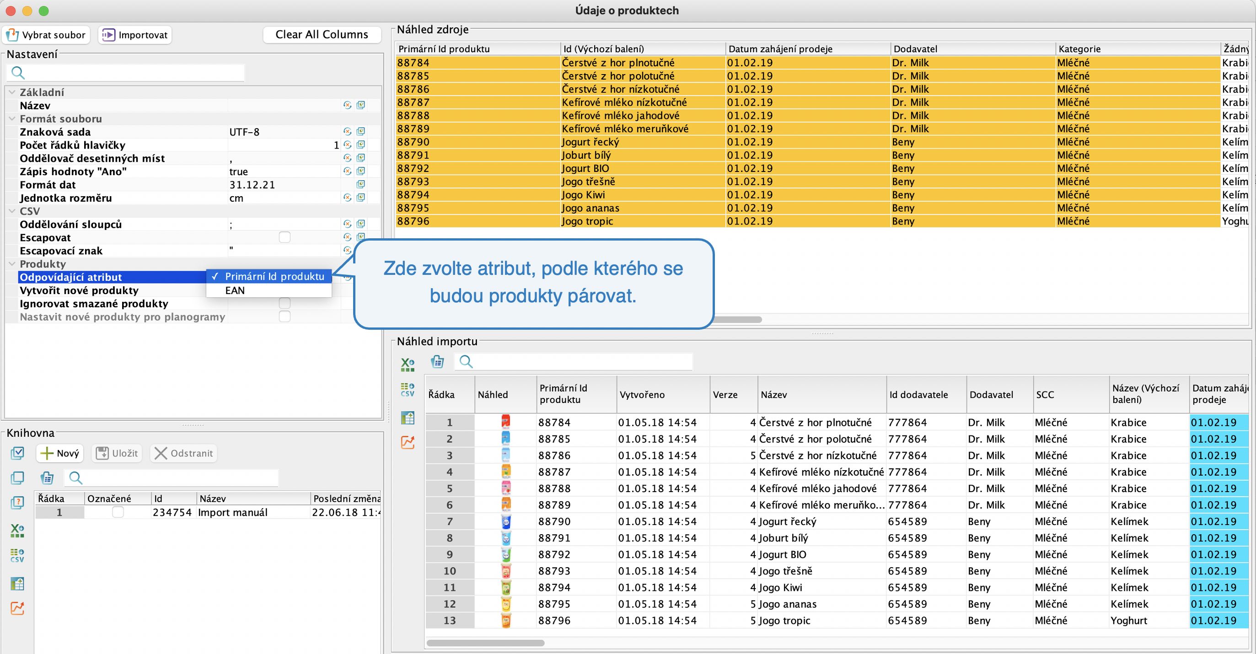Sort by Vytvořeno column in Náhled importu

pyautogui.click(x=663, y=395)
